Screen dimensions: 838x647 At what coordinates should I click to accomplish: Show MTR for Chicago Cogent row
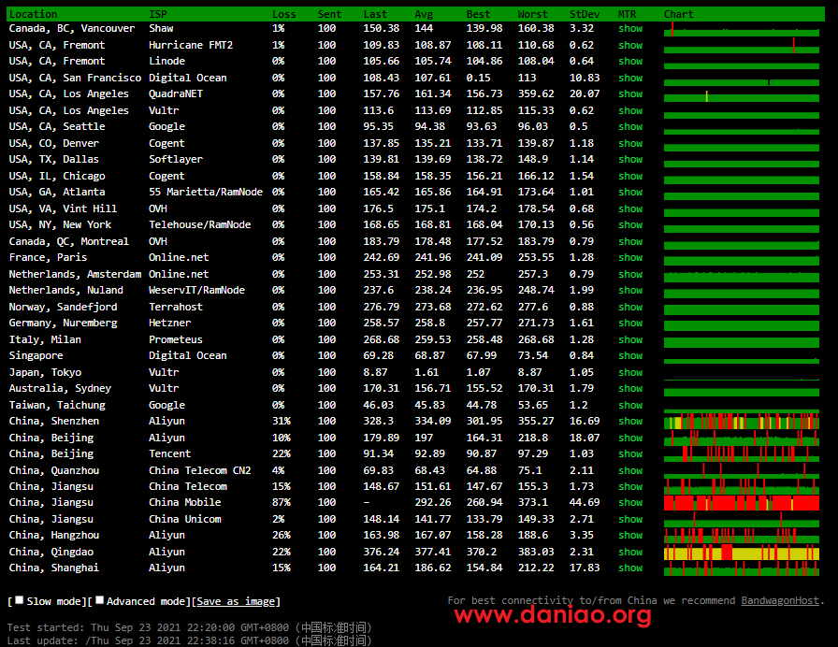tap(630, 175)
